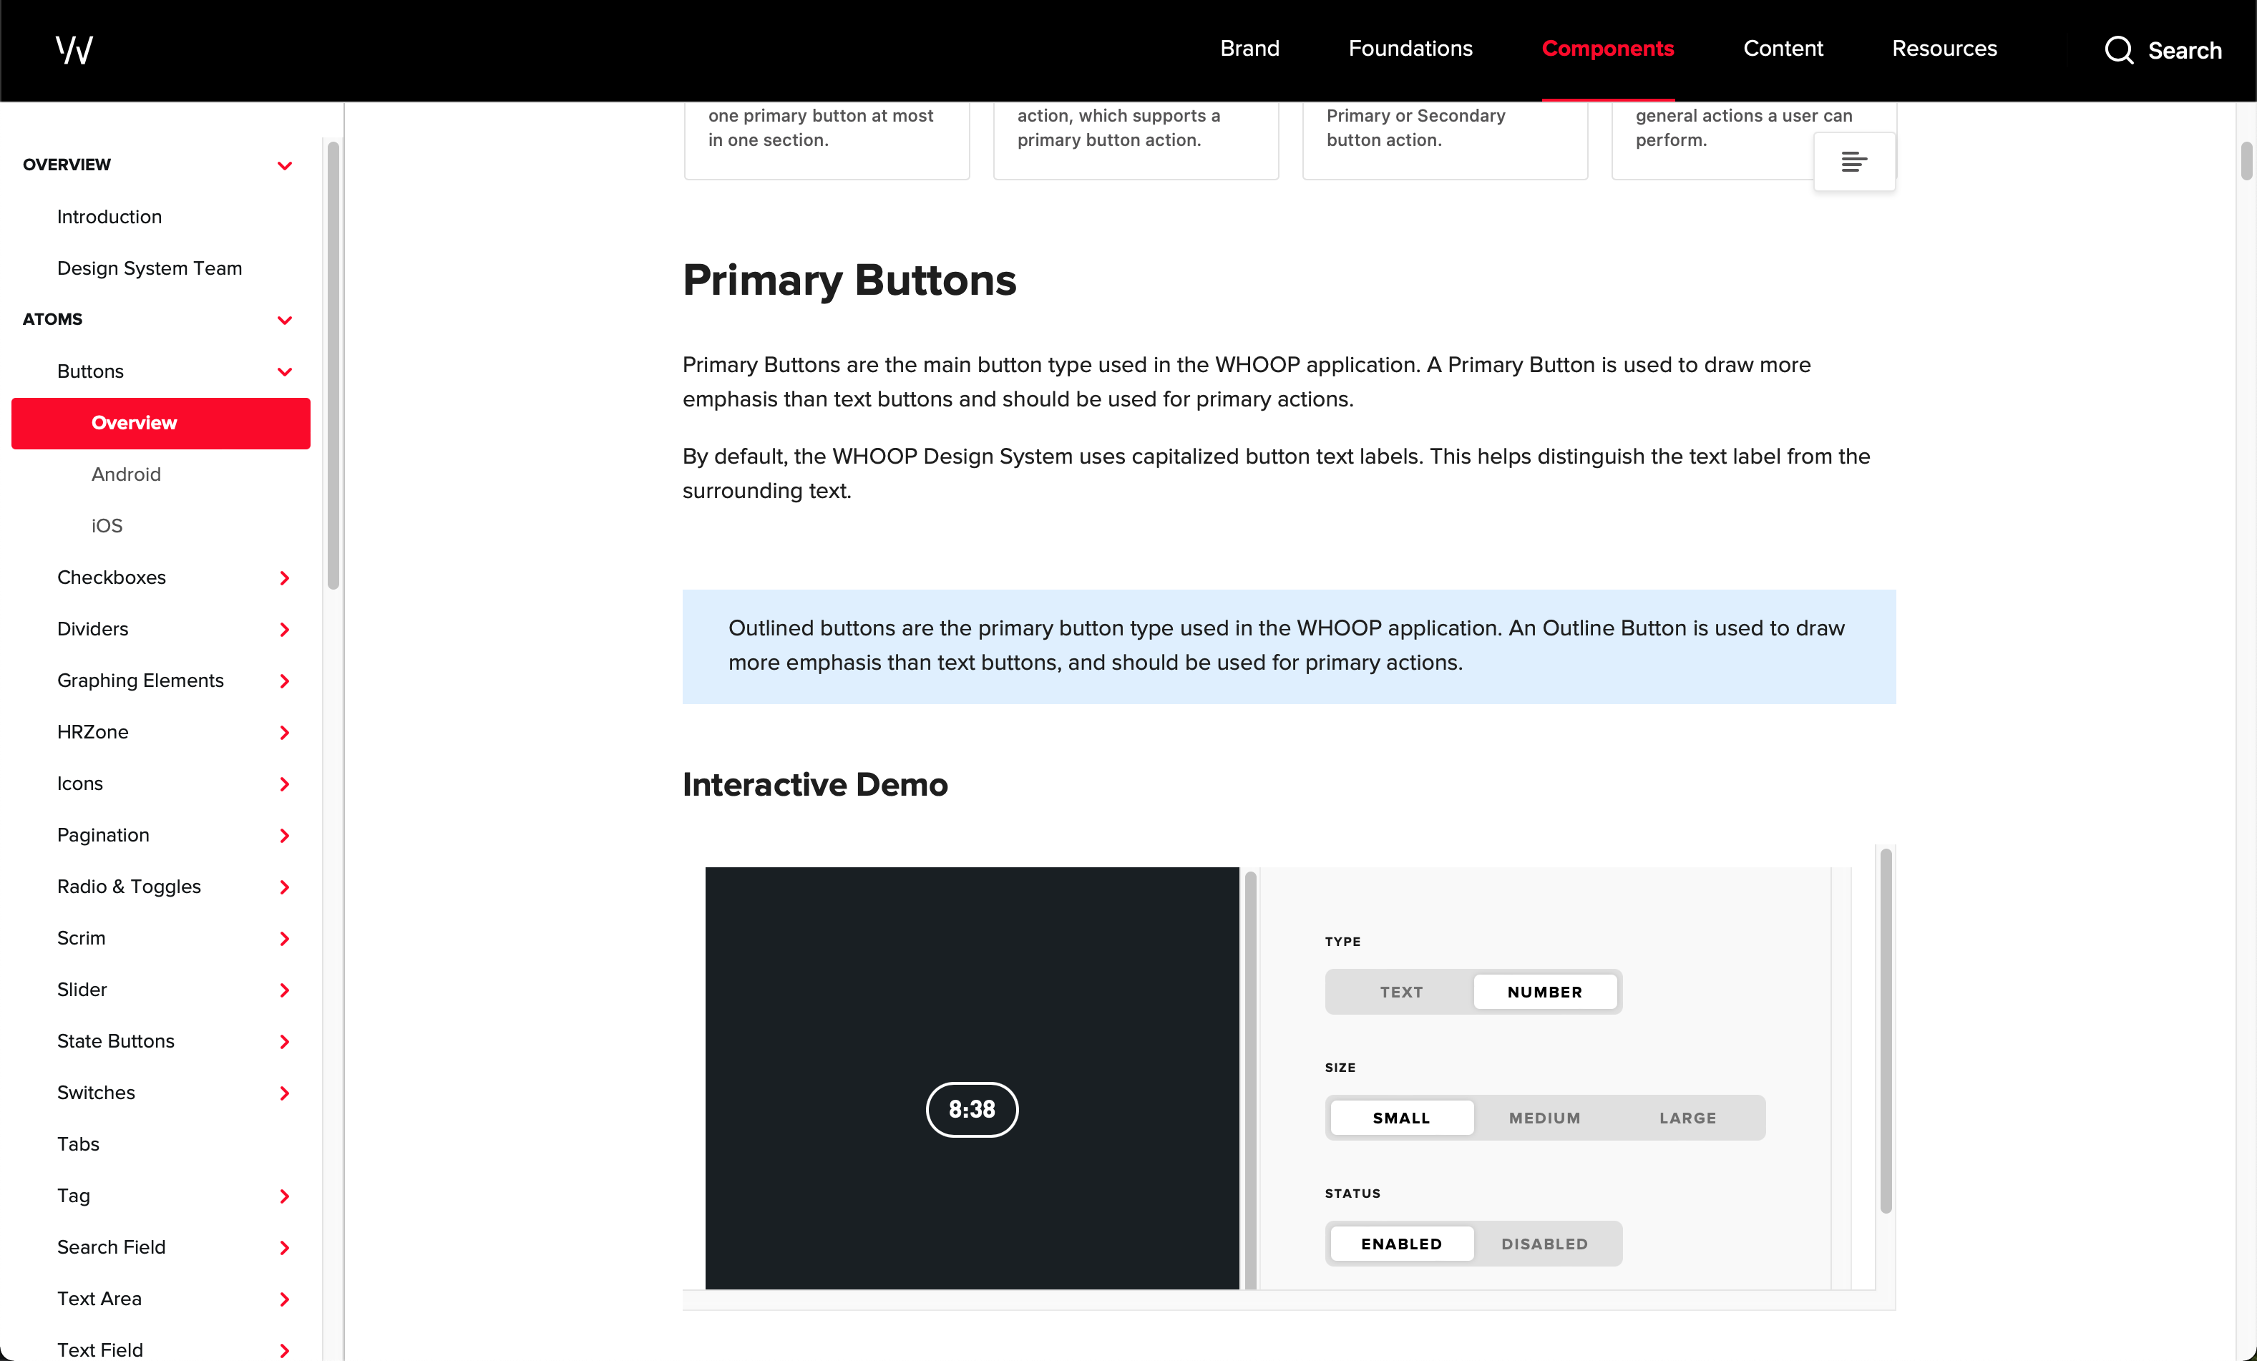The image size is (2257, 1361).
Task: Set the button size to MEDIUM
Action: click(1544, 1118)
